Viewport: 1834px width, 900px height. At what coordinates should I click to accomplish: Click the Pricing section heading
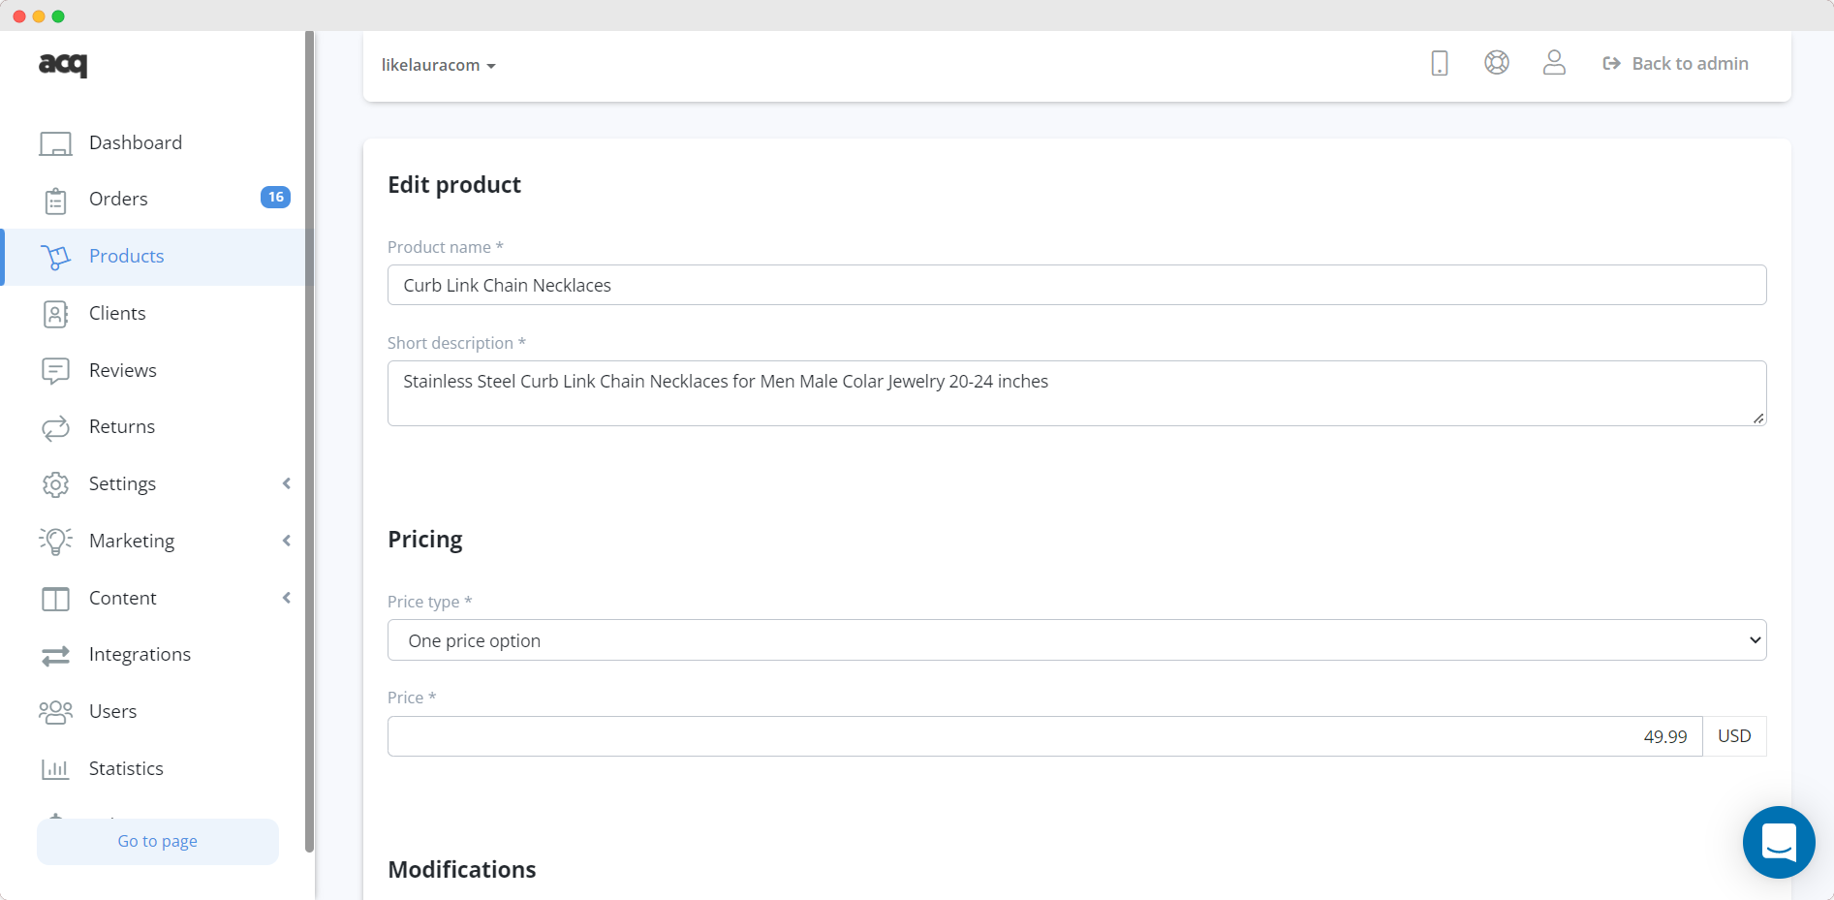click(x=425, y=540)
